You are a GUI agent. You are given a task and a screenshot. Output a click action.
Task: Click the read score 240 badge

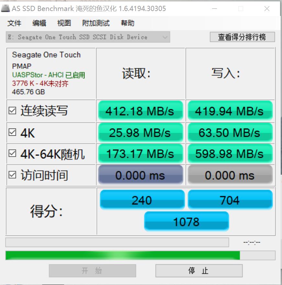click(x=142, y=200)
